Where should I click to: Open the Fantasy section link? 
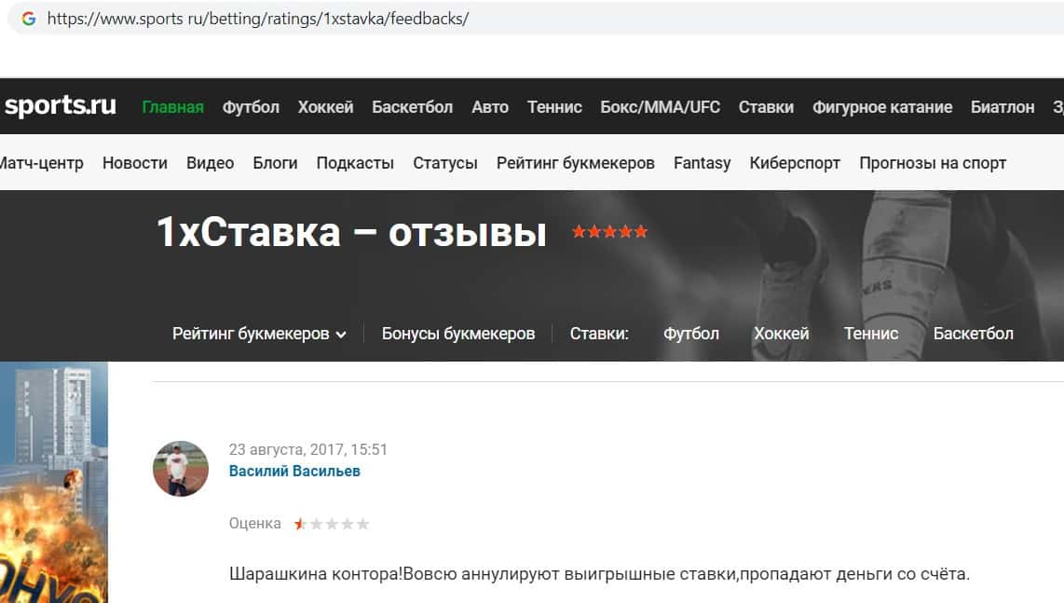(702, 163)
